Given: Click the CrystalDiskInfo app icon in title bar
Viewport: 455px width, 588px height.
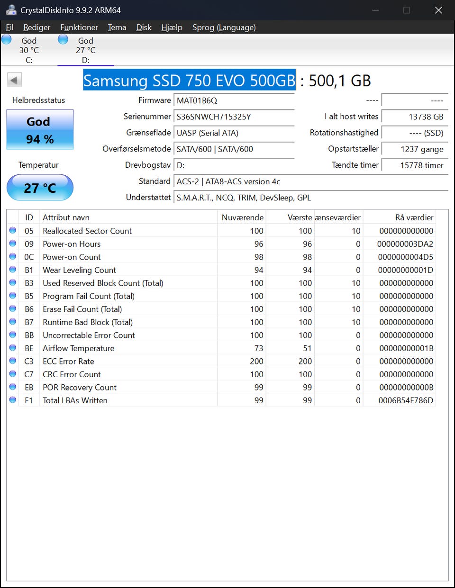Looking at the screenshot, I should point(11,10).
